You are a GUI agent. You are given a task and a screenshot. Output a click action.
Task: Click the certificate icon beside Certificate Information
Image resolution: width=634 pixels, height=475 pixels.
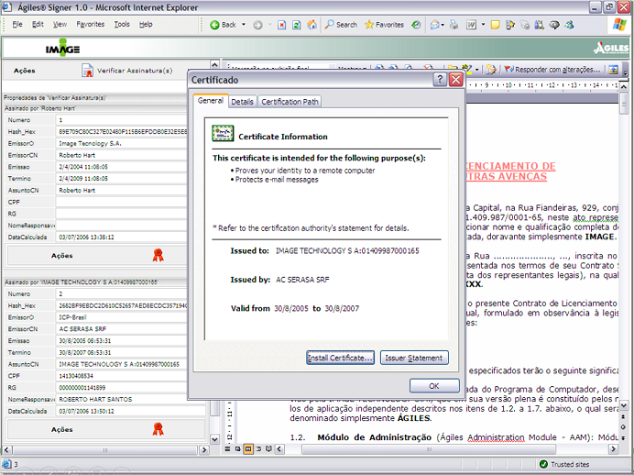[223, 133]
